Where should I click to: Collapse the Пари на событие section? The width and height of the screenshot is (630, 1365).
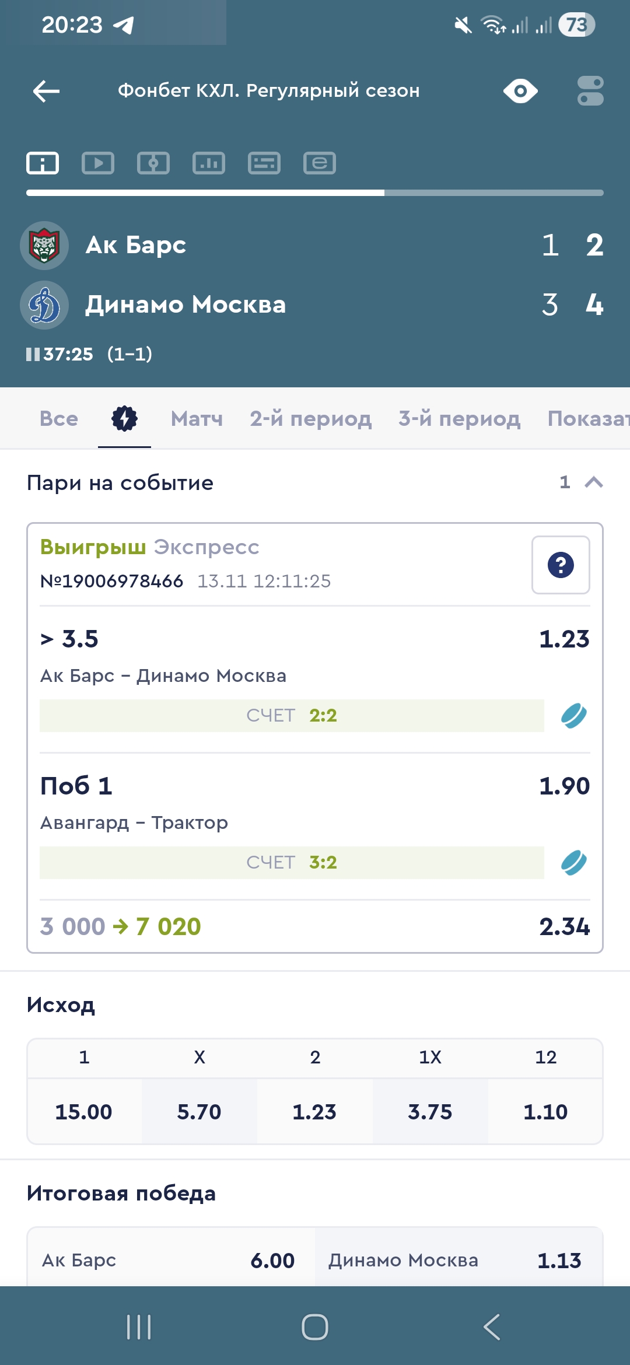pyautogui.click(x=593, y=482)
